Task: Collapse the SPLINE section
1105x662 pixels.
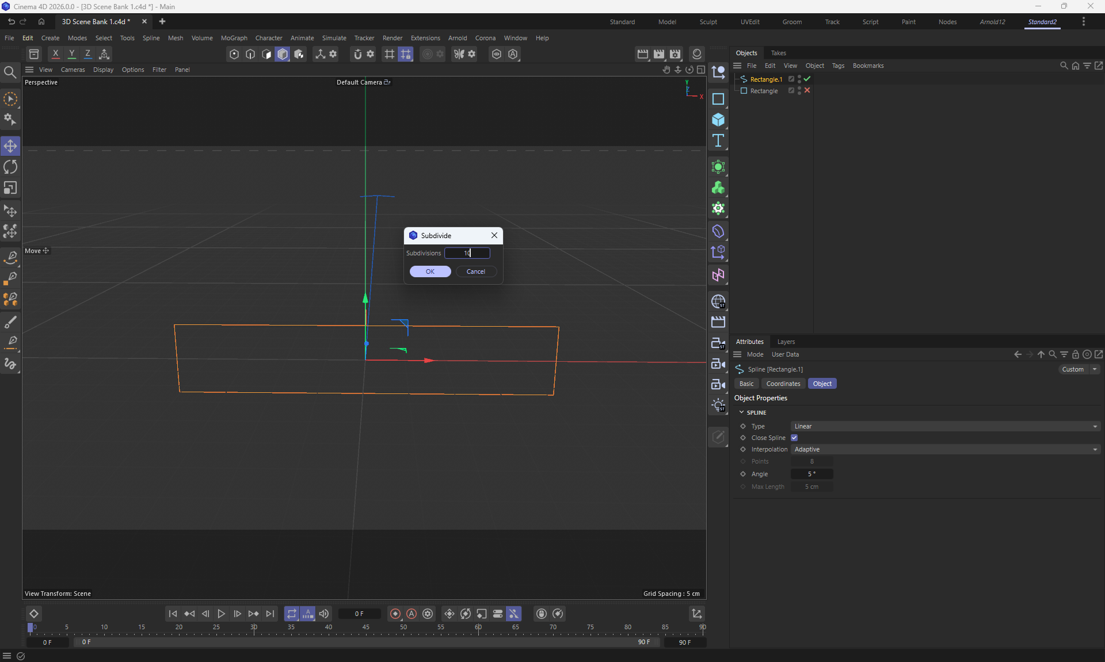Action: (x=741, y=412)
